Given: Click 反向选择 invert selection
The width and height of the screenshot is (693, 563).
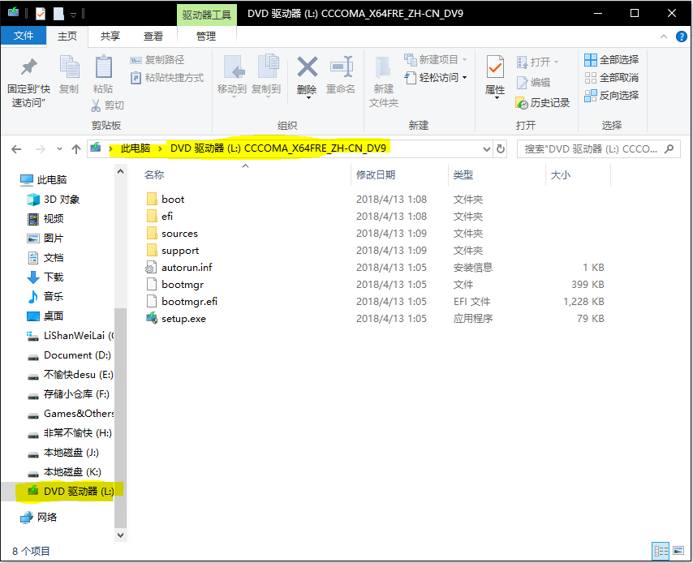Looking at the screenshot, I should [x=611, y=96].
